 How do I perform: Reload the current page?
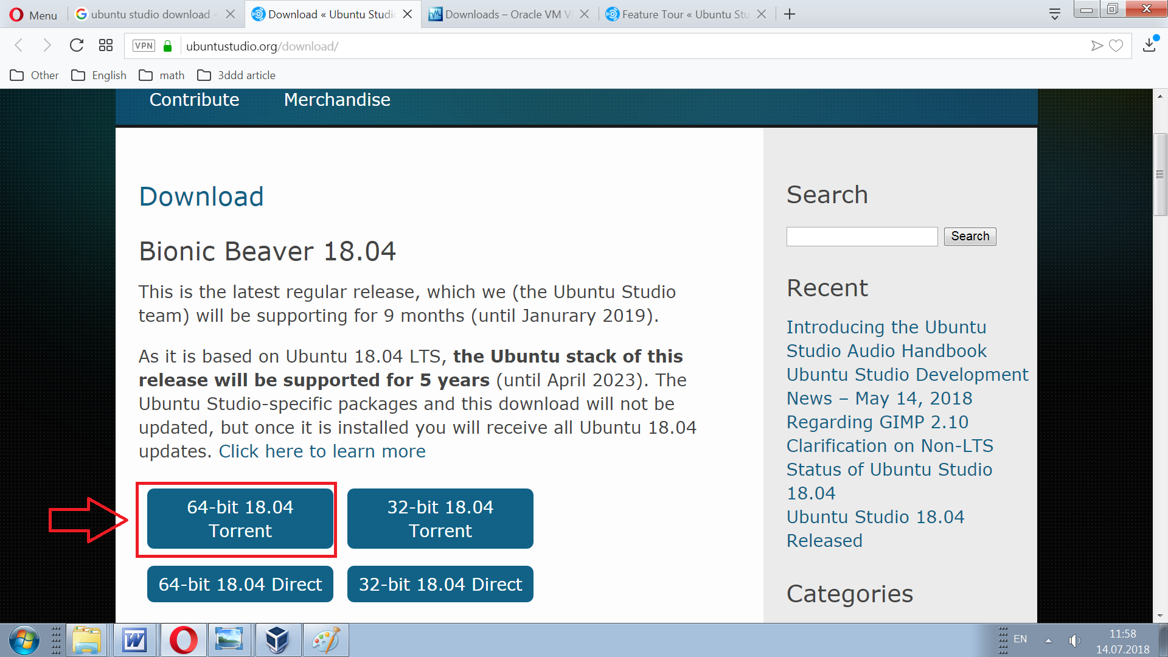(x=76, y=46)
